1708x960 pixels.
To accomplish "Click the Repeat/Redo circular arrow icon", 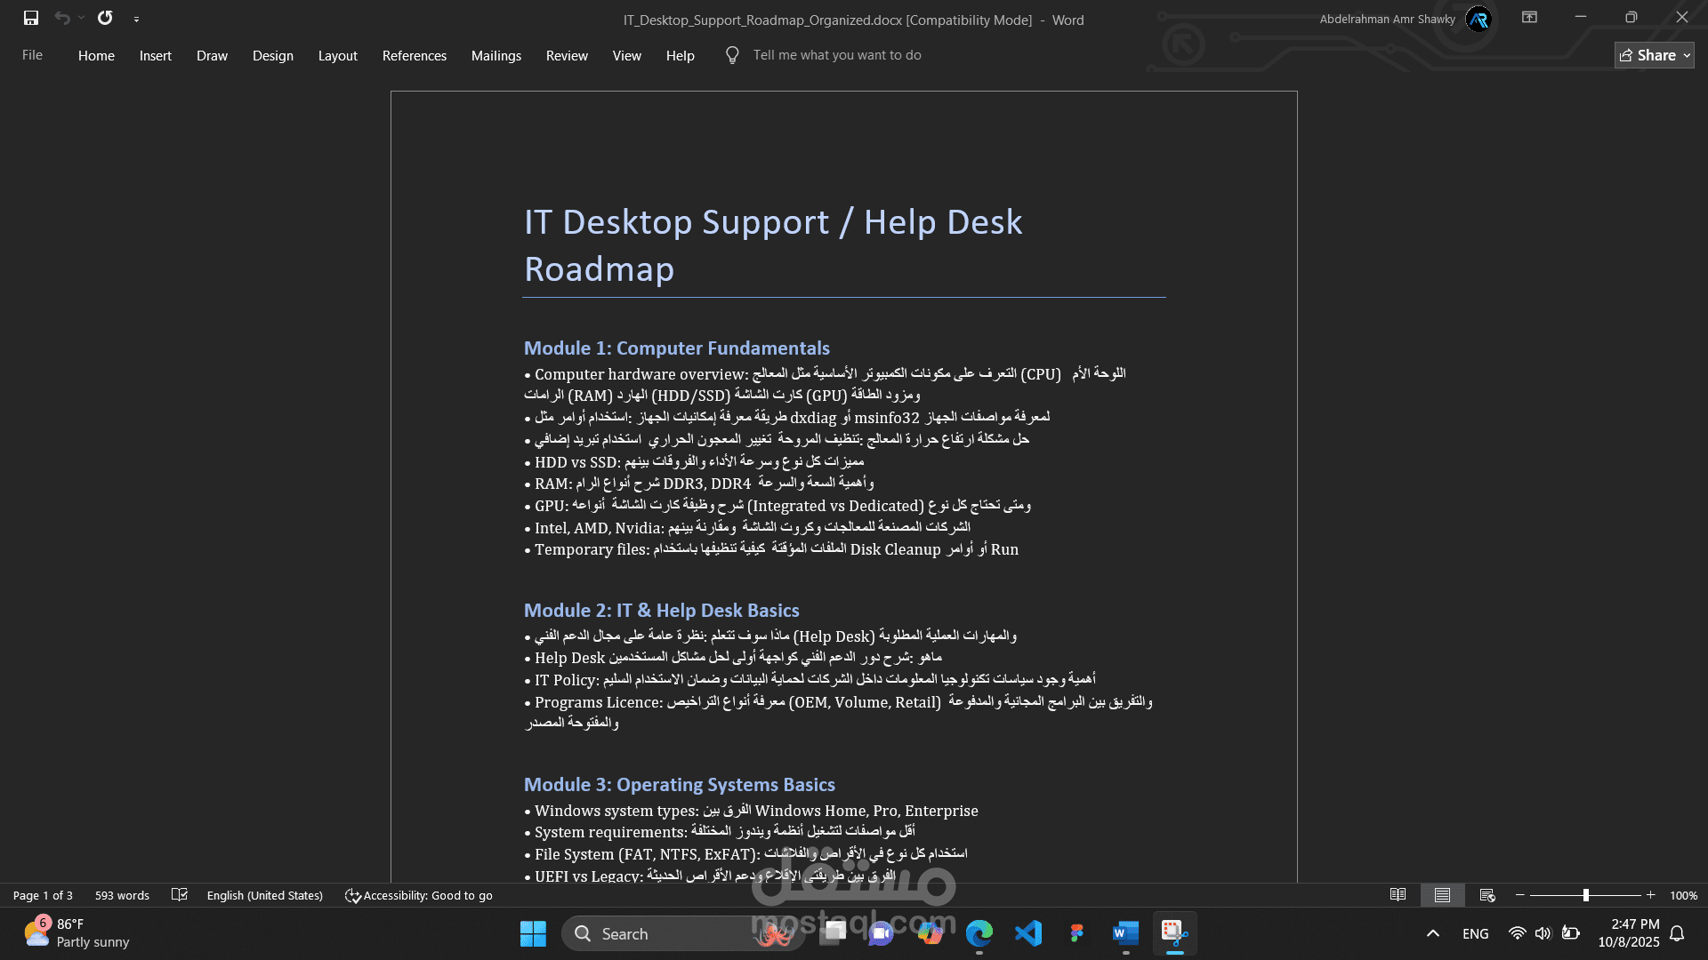I will click(x=105, y=18).
